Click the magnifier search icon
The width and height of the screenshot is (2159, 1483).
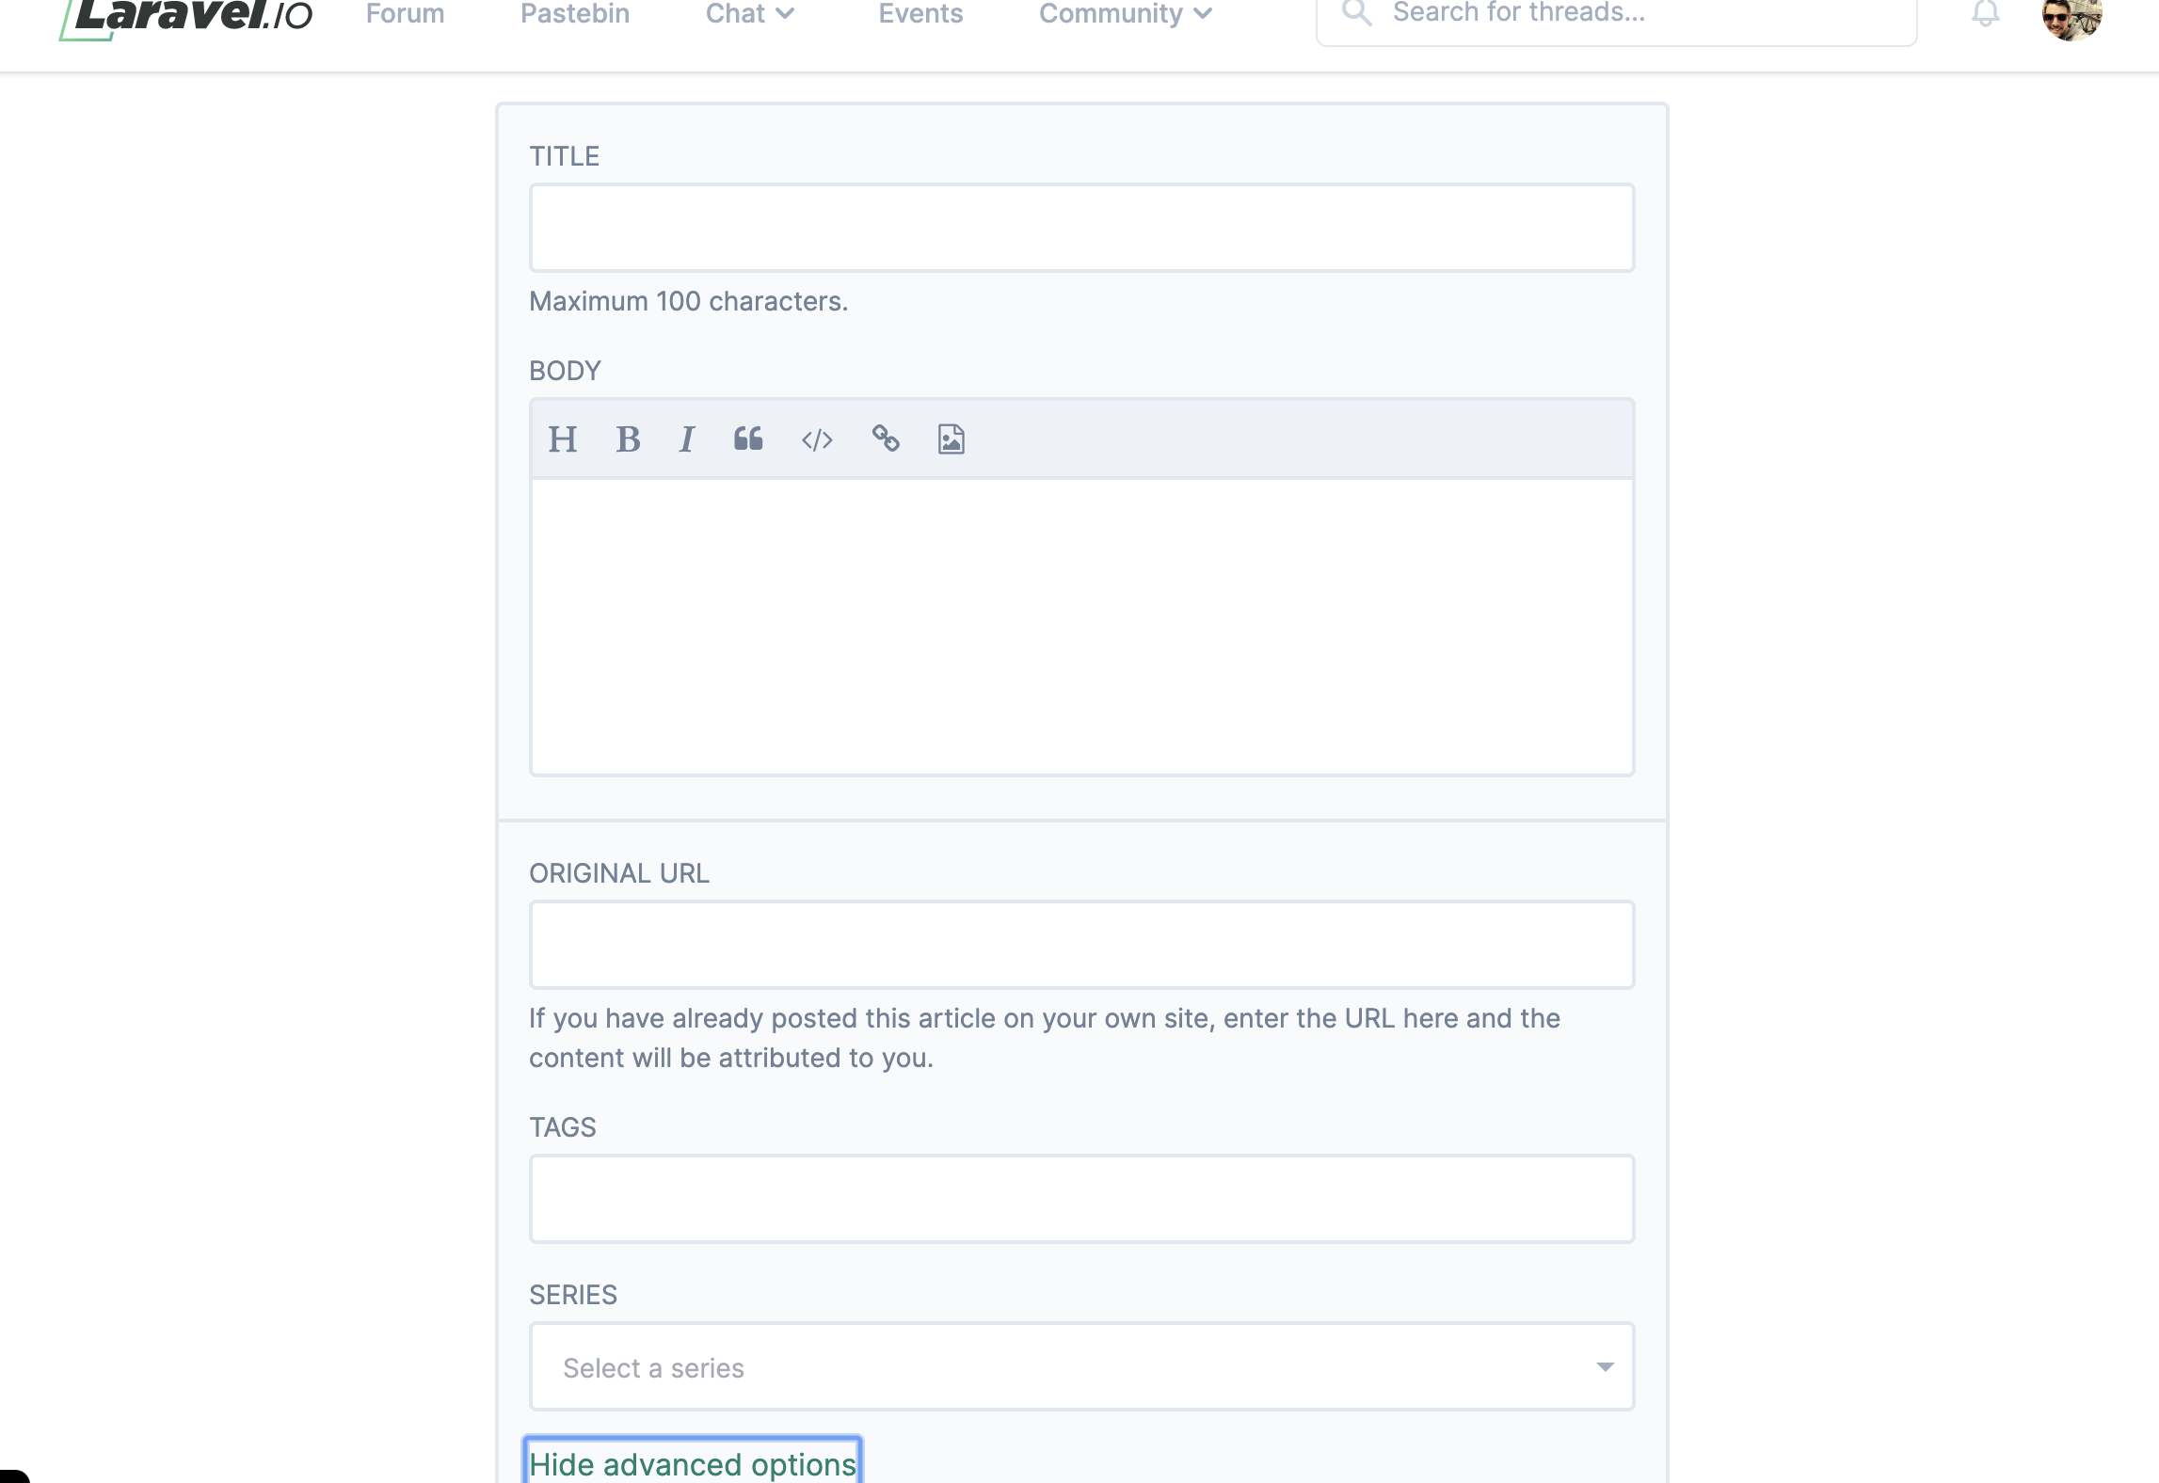tap(1356, 13)
